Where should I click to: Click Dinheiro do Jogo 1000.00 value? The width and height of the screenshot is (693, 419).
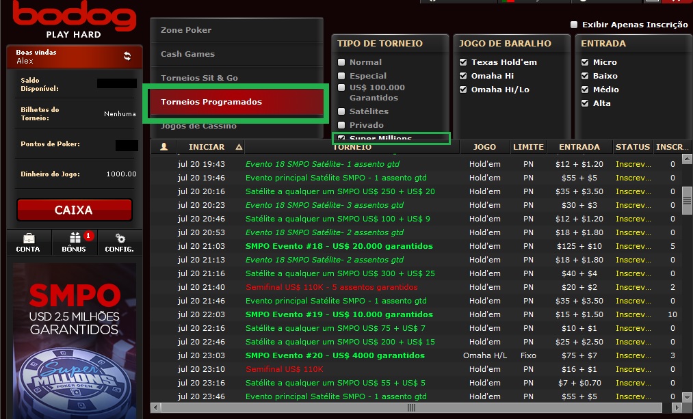(122, 174)
